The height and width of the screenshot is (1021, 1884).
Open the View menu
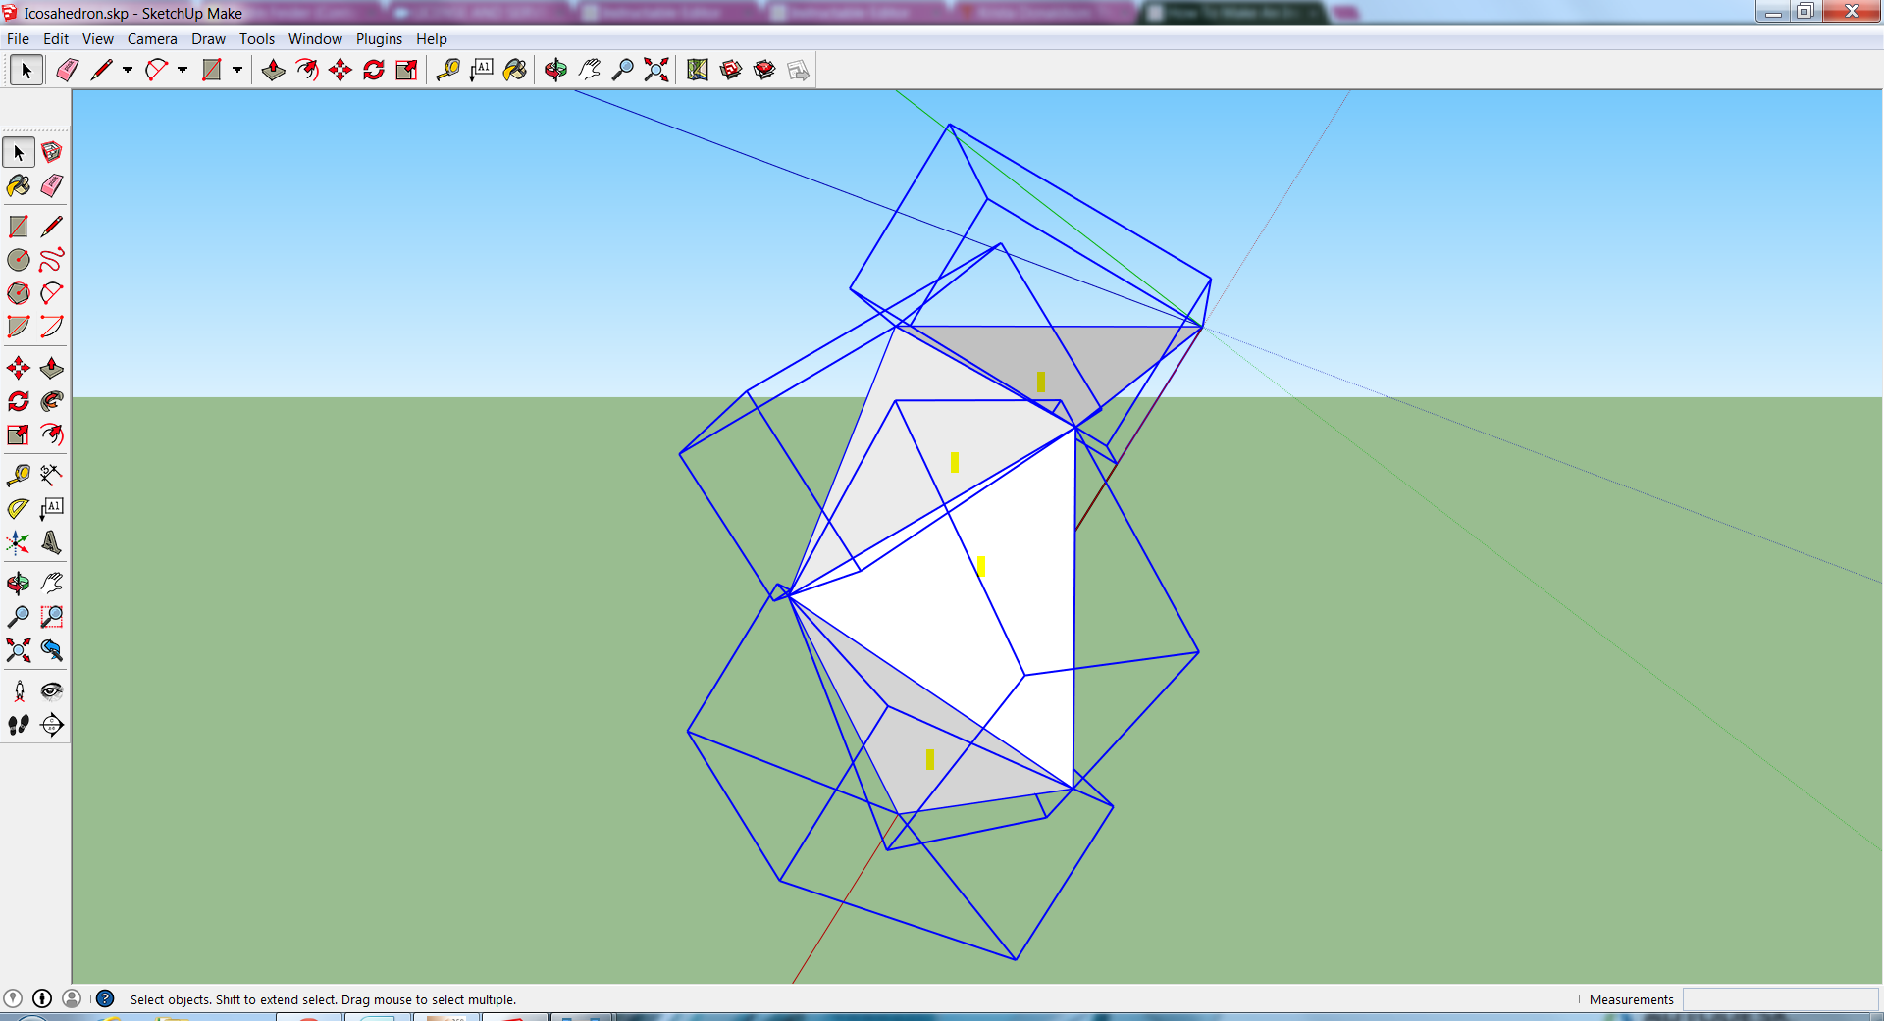click(98, 39)
